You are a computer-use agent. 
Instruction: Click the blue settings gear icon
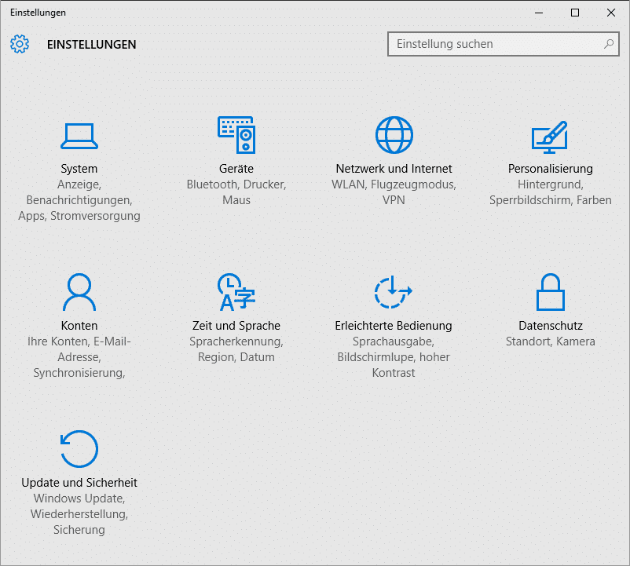(20, 44)
